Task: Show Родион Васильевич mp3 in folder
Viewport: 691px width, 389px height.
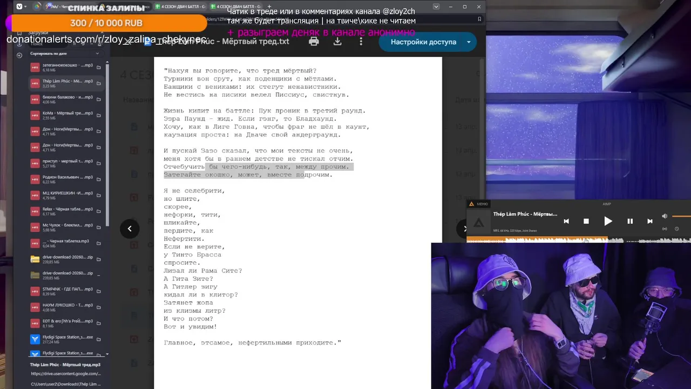Action: 98,179
